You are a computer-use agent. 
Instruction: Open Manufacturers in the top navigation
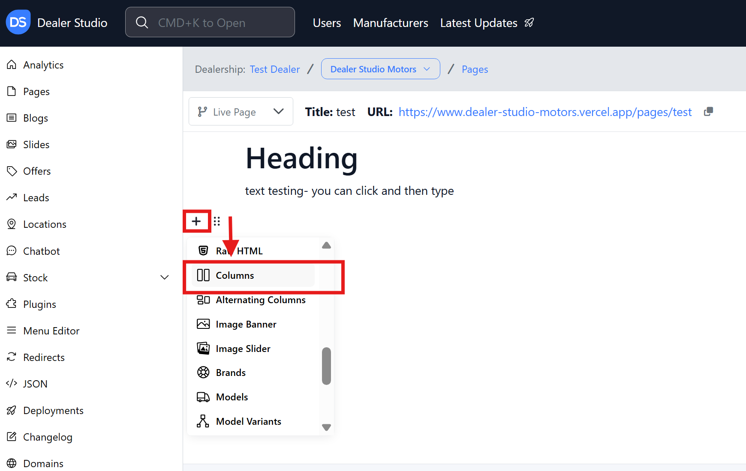(390, 23)
